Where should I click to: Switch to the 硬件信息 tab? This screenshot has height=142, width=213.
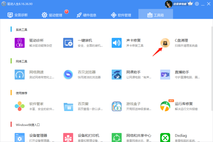(x=86, y=15)
